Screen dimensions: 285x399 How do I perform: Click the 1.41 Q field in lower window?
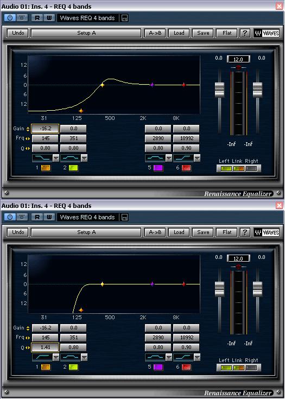click(x=45, y=347)
